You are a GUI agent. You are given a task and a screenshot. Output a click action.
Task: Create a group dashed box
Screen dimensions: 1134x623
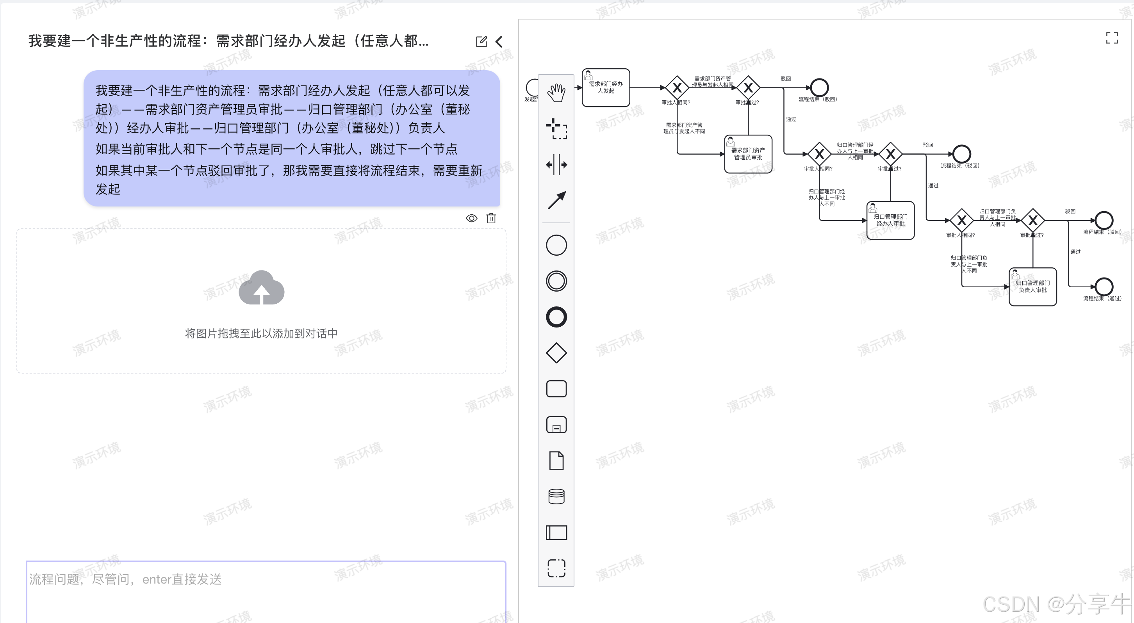[556, 568]
